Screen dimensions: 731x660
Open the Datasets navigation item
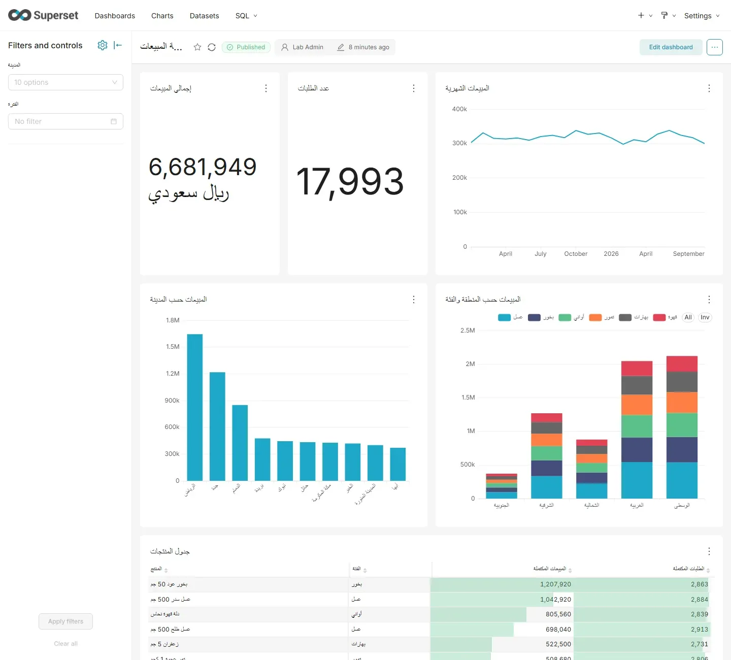[x=205, y=16]
